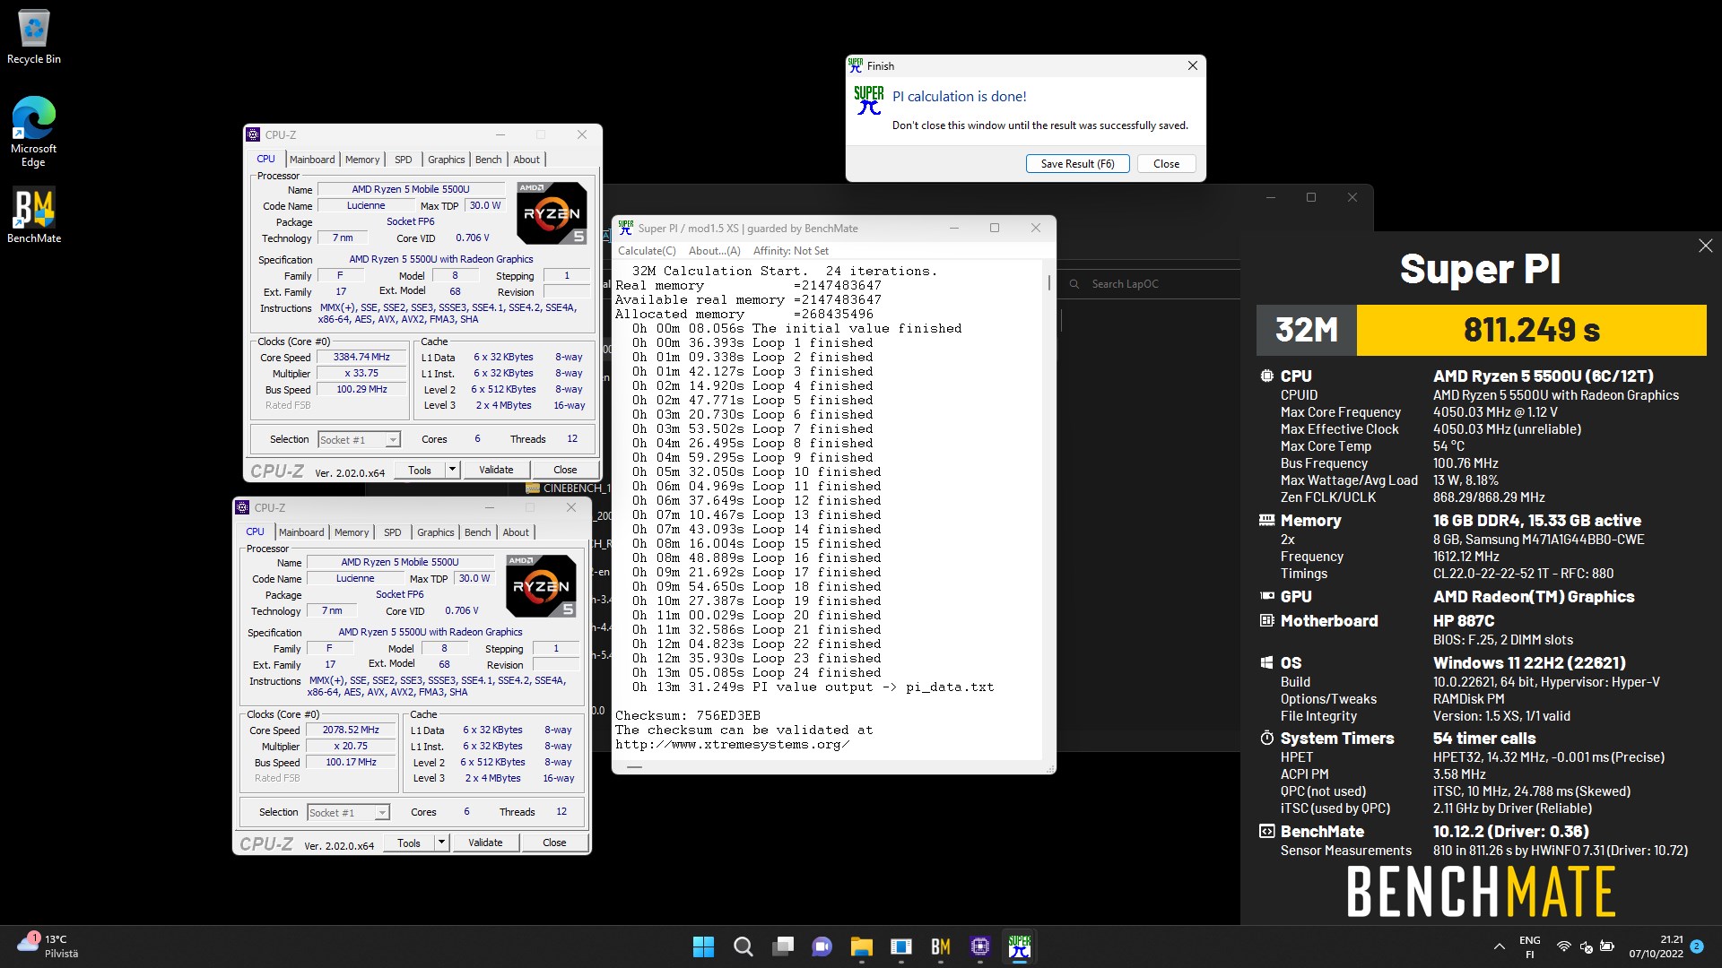Switch to Super PI via its taskbar icon
The width and height of the screenshot is (1722, 968).
point(1020,946)
